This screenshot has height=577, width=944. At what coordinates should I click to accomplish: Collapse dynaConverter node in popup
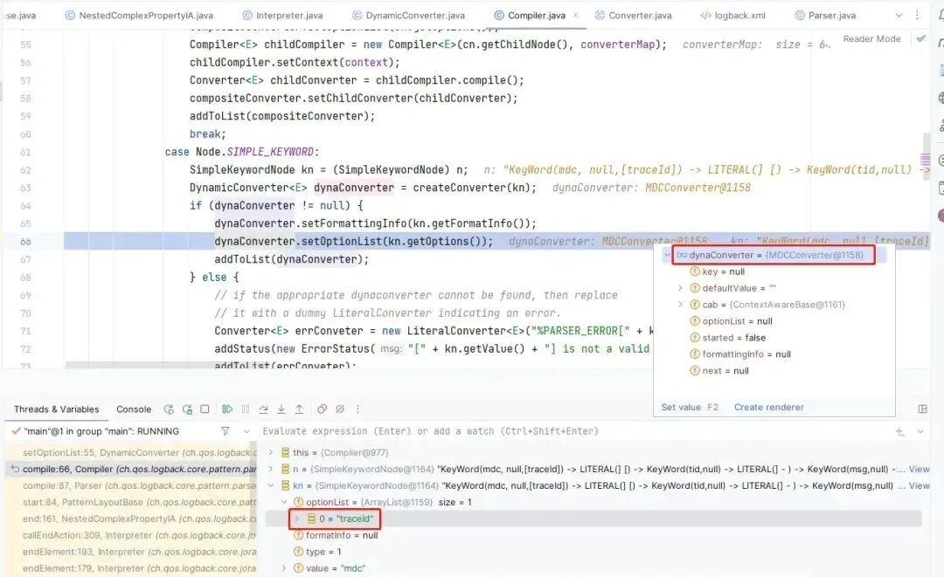coord(666,255)
